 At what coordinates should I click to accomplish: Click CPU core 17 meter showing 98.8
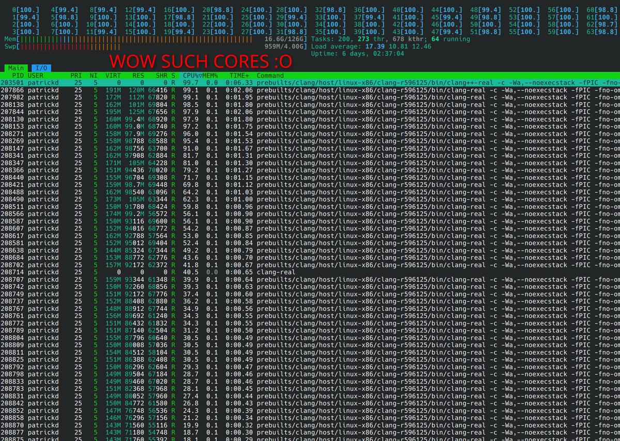[179, 17]
